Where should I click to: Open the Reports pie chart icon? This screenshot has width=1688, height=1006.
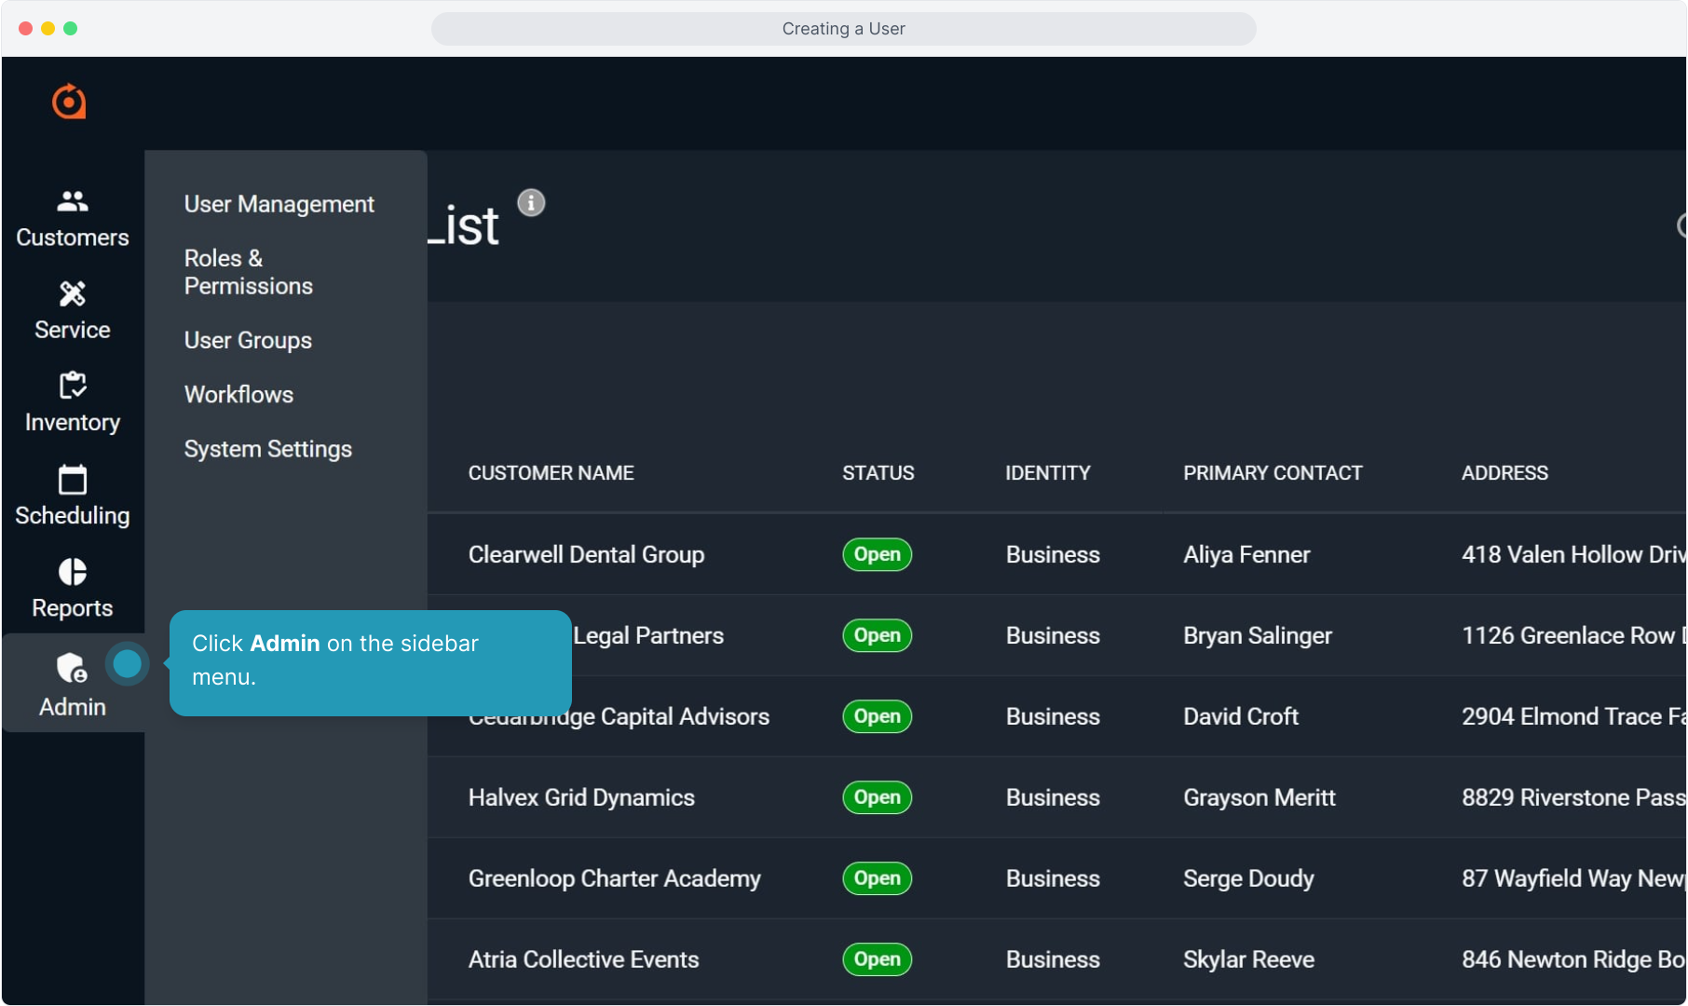tap(73, 572)
